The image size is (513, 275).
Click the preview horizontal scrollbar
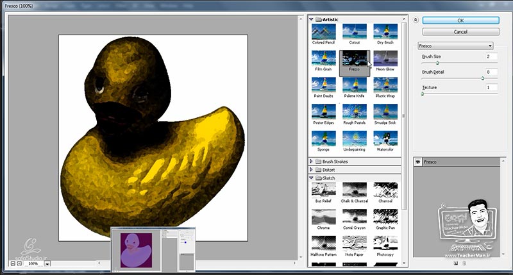click(x=198, y=263)
